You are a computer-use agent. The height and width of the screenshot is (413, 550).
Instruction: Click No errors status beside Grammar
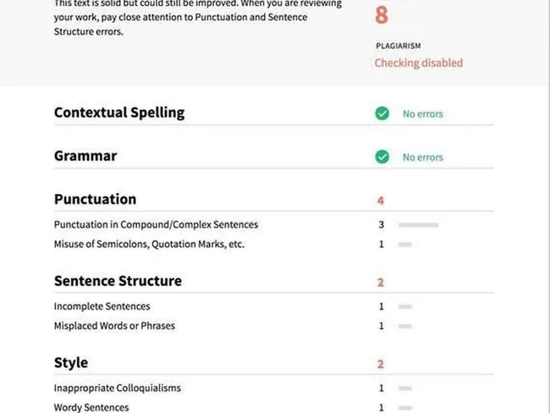coord(422,157)
